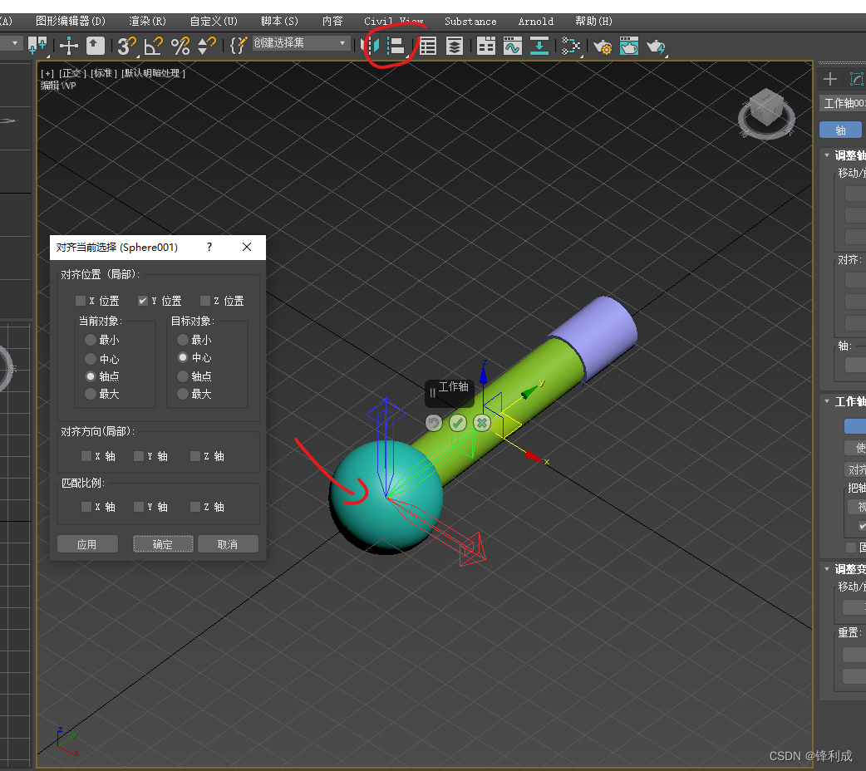This screenshot has width=866, height=771.
Task: Select 最大 under 目标对象
Action: coord(183,394)
